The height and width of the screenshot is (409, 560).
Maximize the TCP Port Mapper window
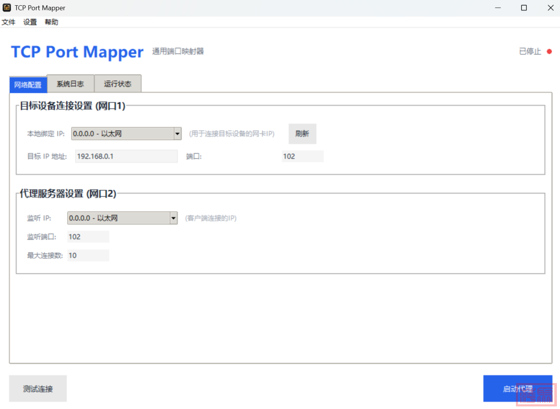[x=524, y=8]
